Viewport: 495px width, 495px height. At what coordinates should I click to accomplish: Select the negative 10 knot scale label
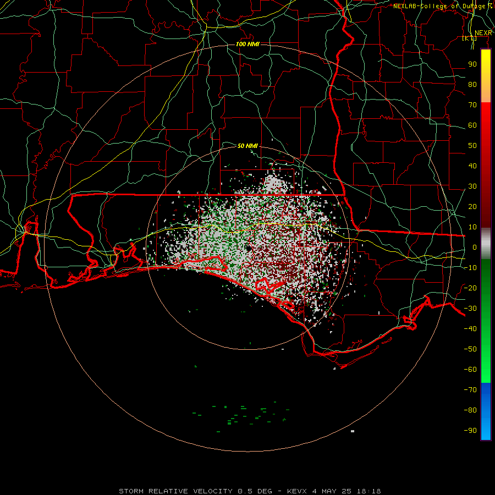pos(470,268)
